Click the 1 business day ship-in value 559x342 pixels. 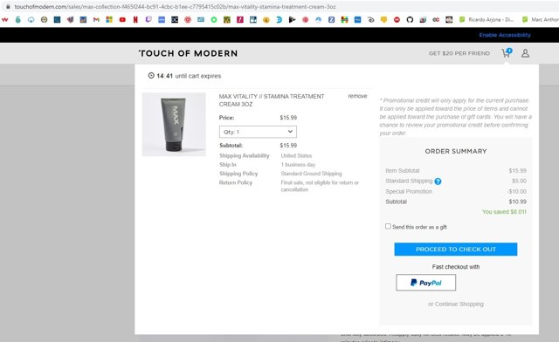tap(298, 165)
